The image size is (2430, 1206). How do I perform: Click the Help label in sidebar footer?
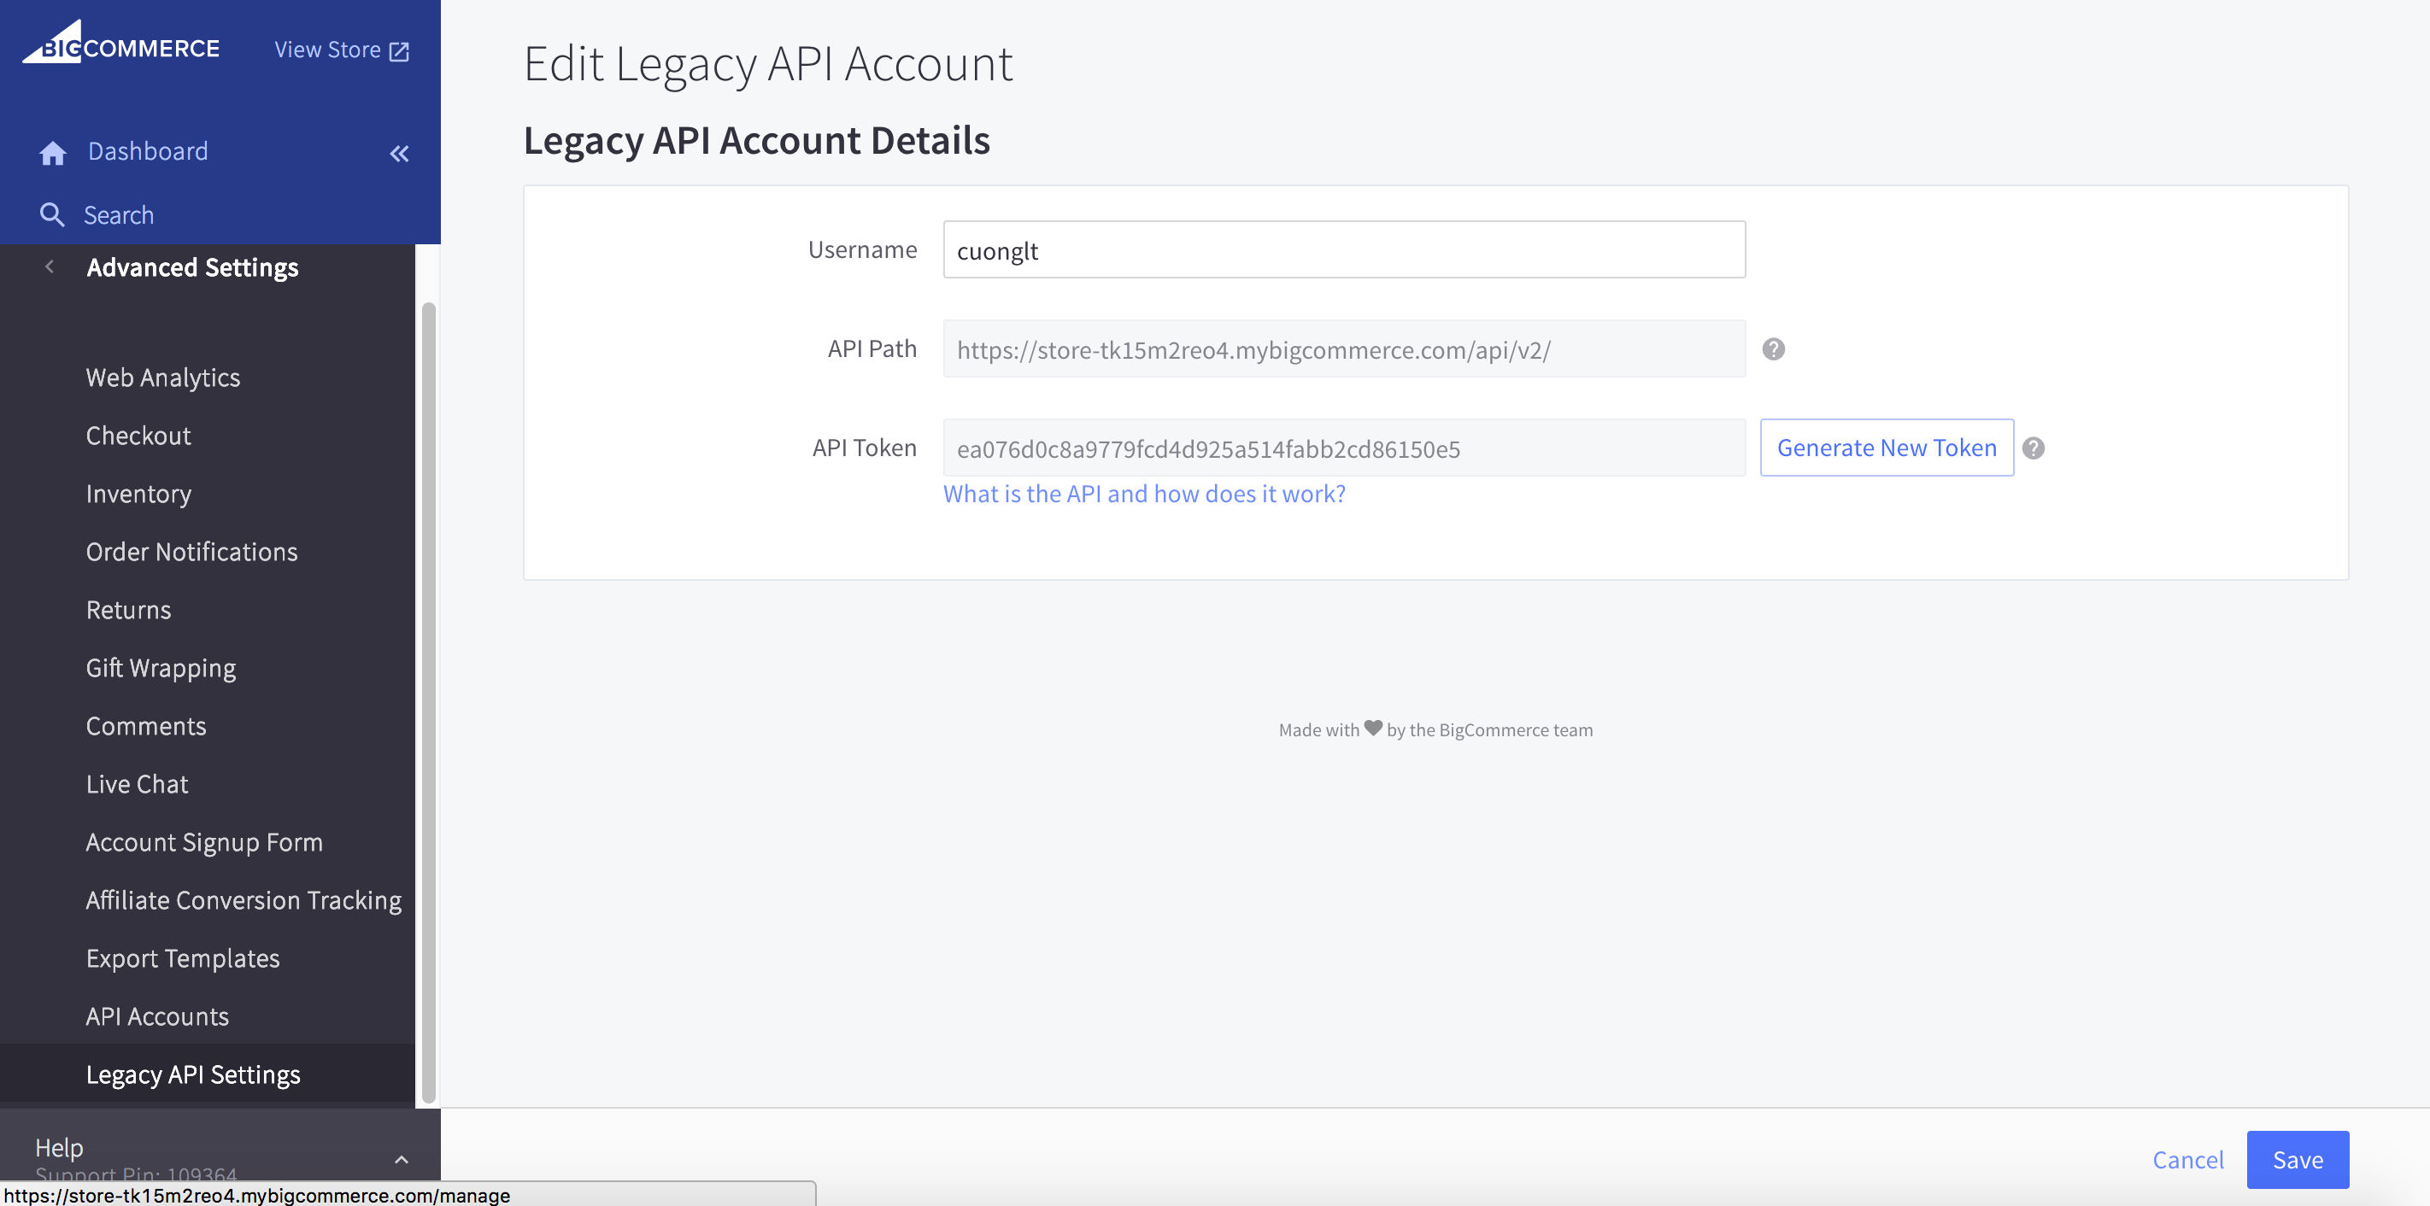coord(60,1148)
